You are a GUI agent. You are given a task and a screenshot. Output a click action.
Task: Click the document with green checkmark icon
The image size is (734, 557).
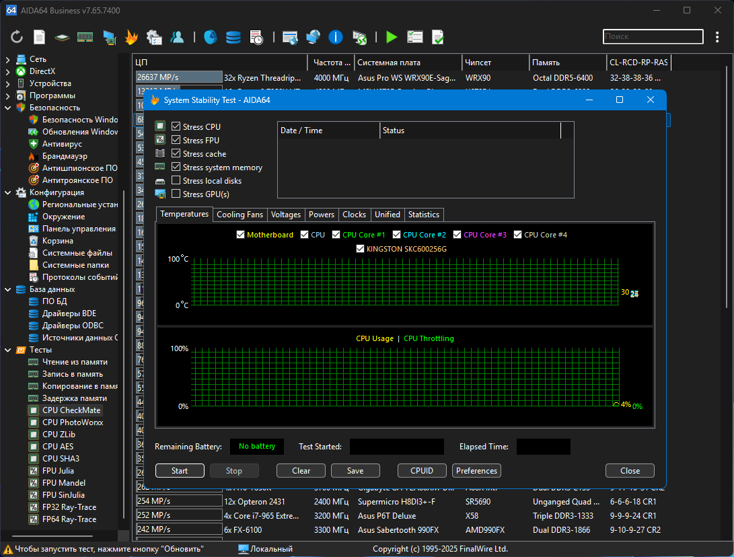(x=438, y=37)
